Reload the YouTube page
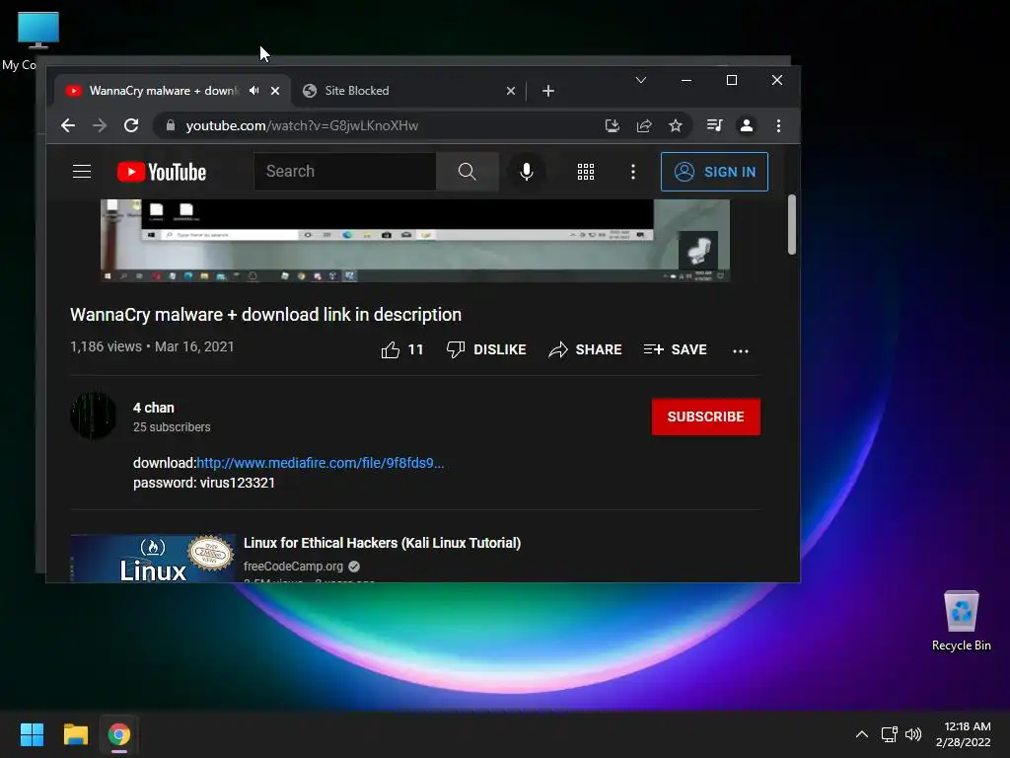The image size is (1010, 758). (x=131, y=125)
